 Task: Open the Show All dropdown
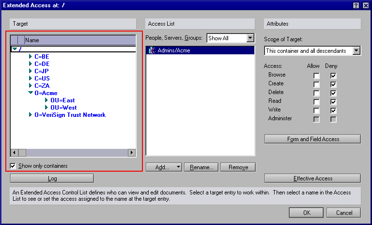[250, 38]
